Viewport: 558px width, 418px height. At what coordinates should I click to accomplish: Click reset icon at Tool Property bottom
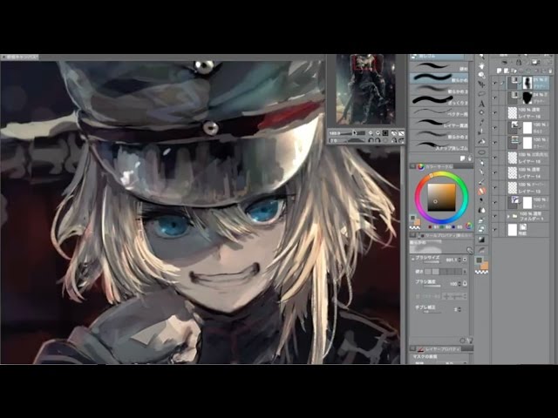click(462, 340)
